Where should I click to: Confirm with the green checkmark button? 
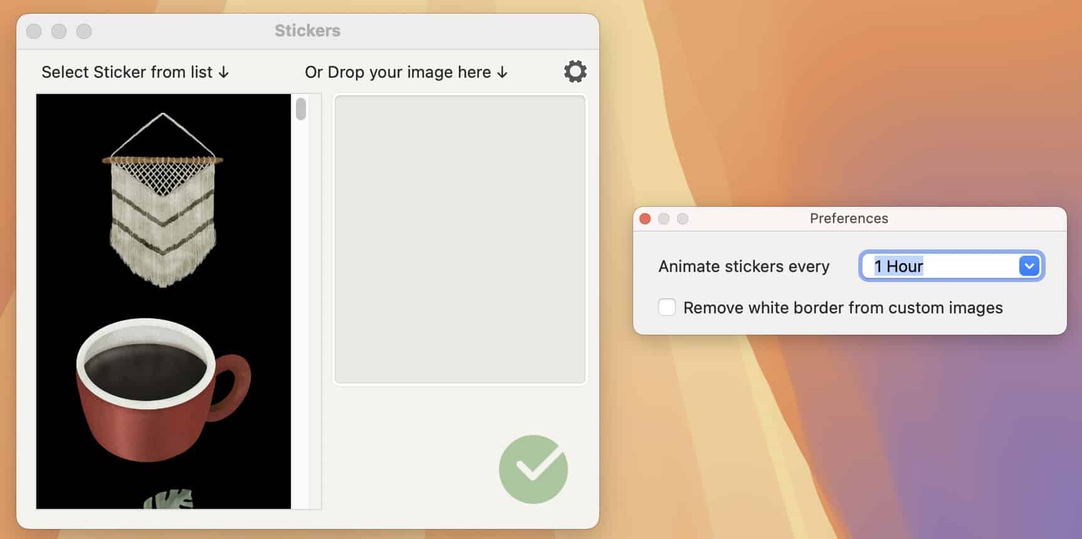[x=533, y=469]
